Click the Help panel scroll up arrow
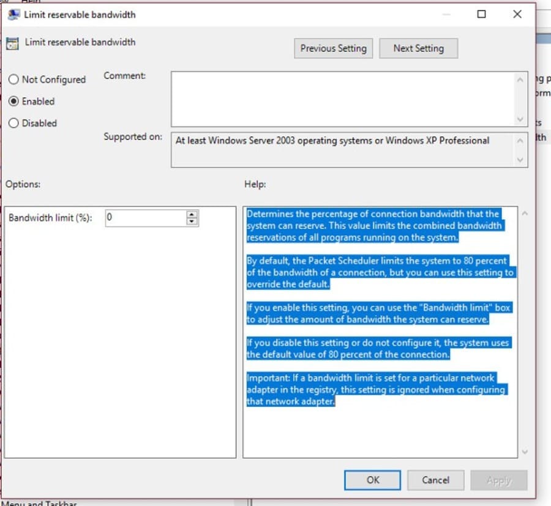The width and height of the screenshot is (551, 506). tap(525, 214)
